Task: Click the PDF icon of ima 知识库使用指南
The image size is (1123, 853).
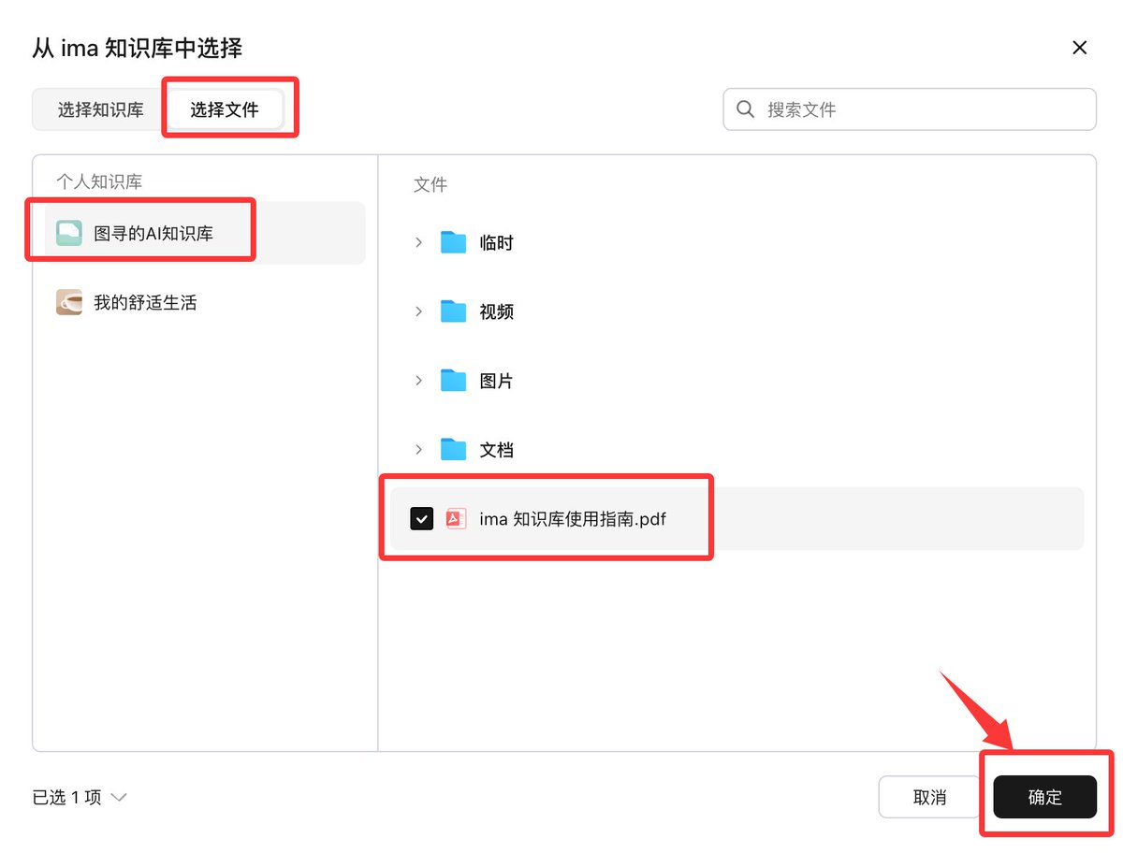Action: click(456, 518)
